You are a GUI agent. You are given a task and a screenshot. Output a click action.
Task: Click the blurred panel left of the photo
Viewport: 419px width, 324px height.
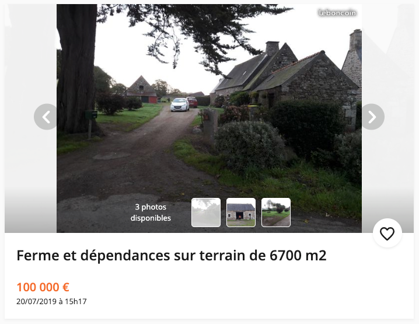(30, 118)
